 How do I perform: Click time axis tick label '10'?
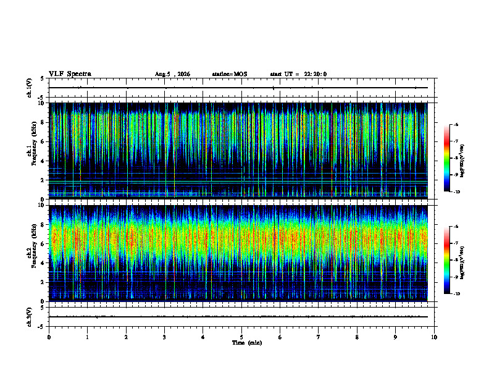click(x=434, y=337)
